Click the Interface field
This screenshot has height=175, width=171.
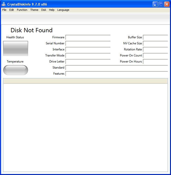click(88, 49)
